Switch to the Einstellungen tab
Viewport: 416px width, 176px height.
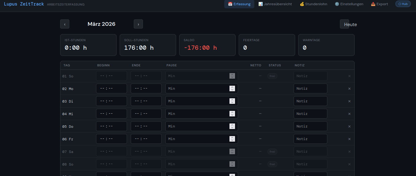pyautogui.click(x=349, y=4)
